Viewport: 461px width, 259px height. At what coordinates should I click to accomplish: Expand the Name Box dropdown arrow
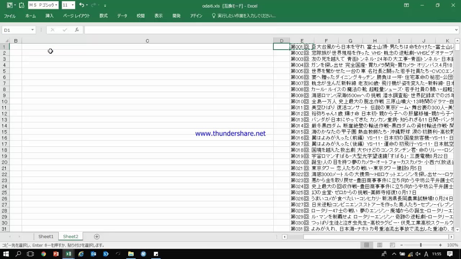coord(32,30)
